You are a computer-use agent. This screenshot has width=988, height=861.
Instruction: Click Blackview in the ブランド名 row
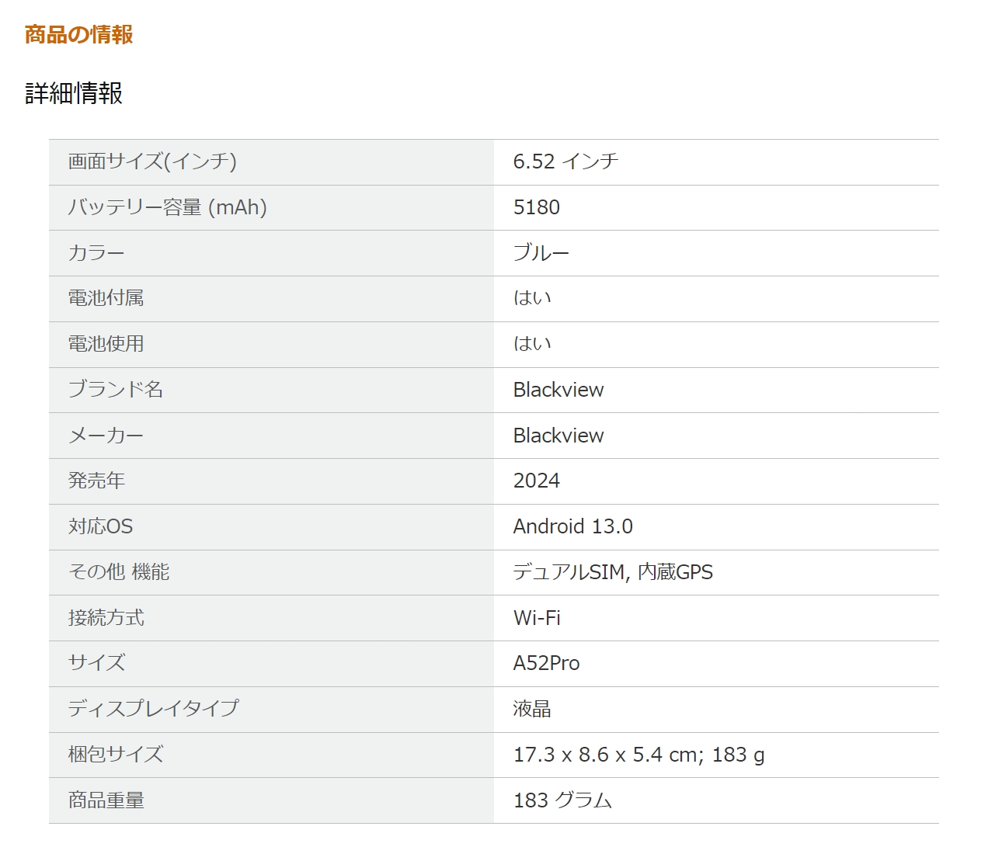pos(558,390)
